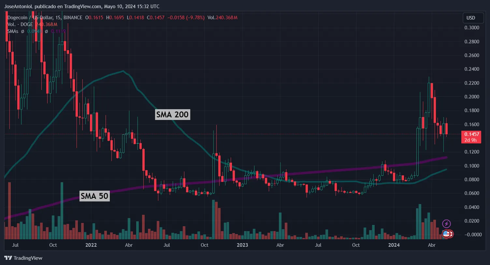Open the US flag economic event marker
The height and width of the screenshot is (265, 490).
click(447, 234)
